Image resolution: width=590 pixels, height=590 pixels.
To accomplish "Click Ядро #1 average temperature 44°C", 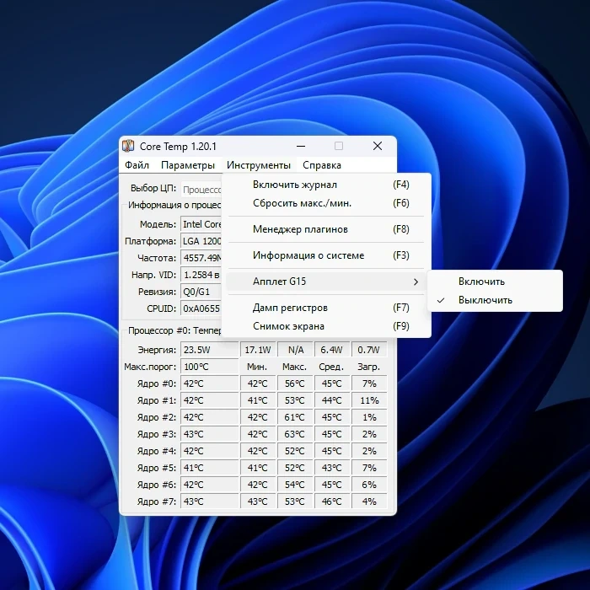I will [x=332, y=400].
